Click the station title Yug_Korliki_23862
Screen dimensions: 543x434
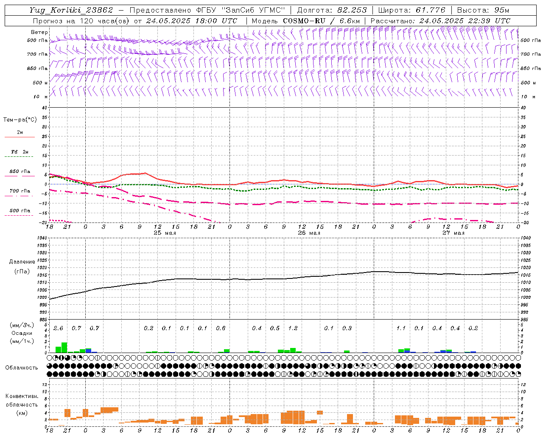pyautogui.click(x=71, y=10)
